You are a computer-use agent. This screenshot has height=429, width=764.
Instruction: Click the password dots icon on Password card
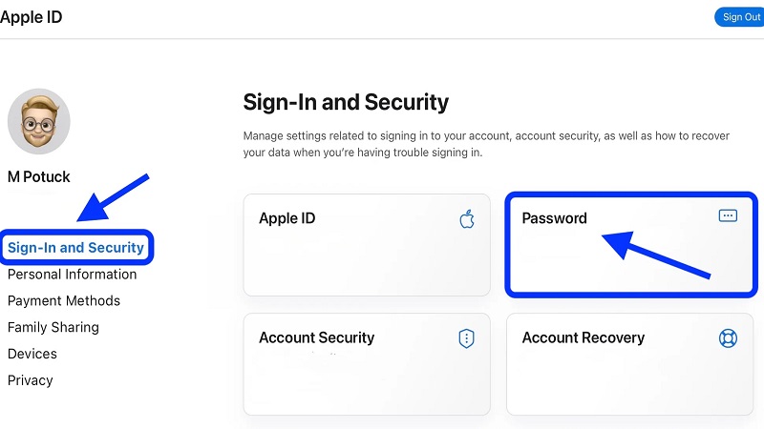(x=728, y=216)
